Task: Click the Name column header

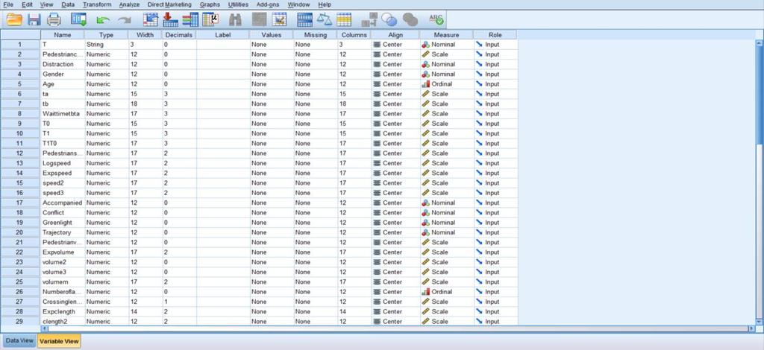Action: [x=63, y=35]
